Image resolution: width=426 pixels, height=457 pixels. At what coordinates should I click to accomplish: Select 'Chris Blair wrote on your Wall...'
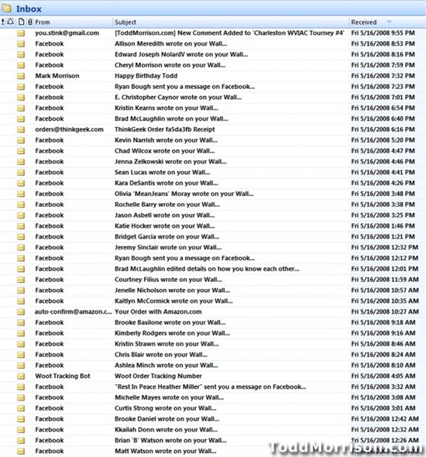tap(161, 355)
